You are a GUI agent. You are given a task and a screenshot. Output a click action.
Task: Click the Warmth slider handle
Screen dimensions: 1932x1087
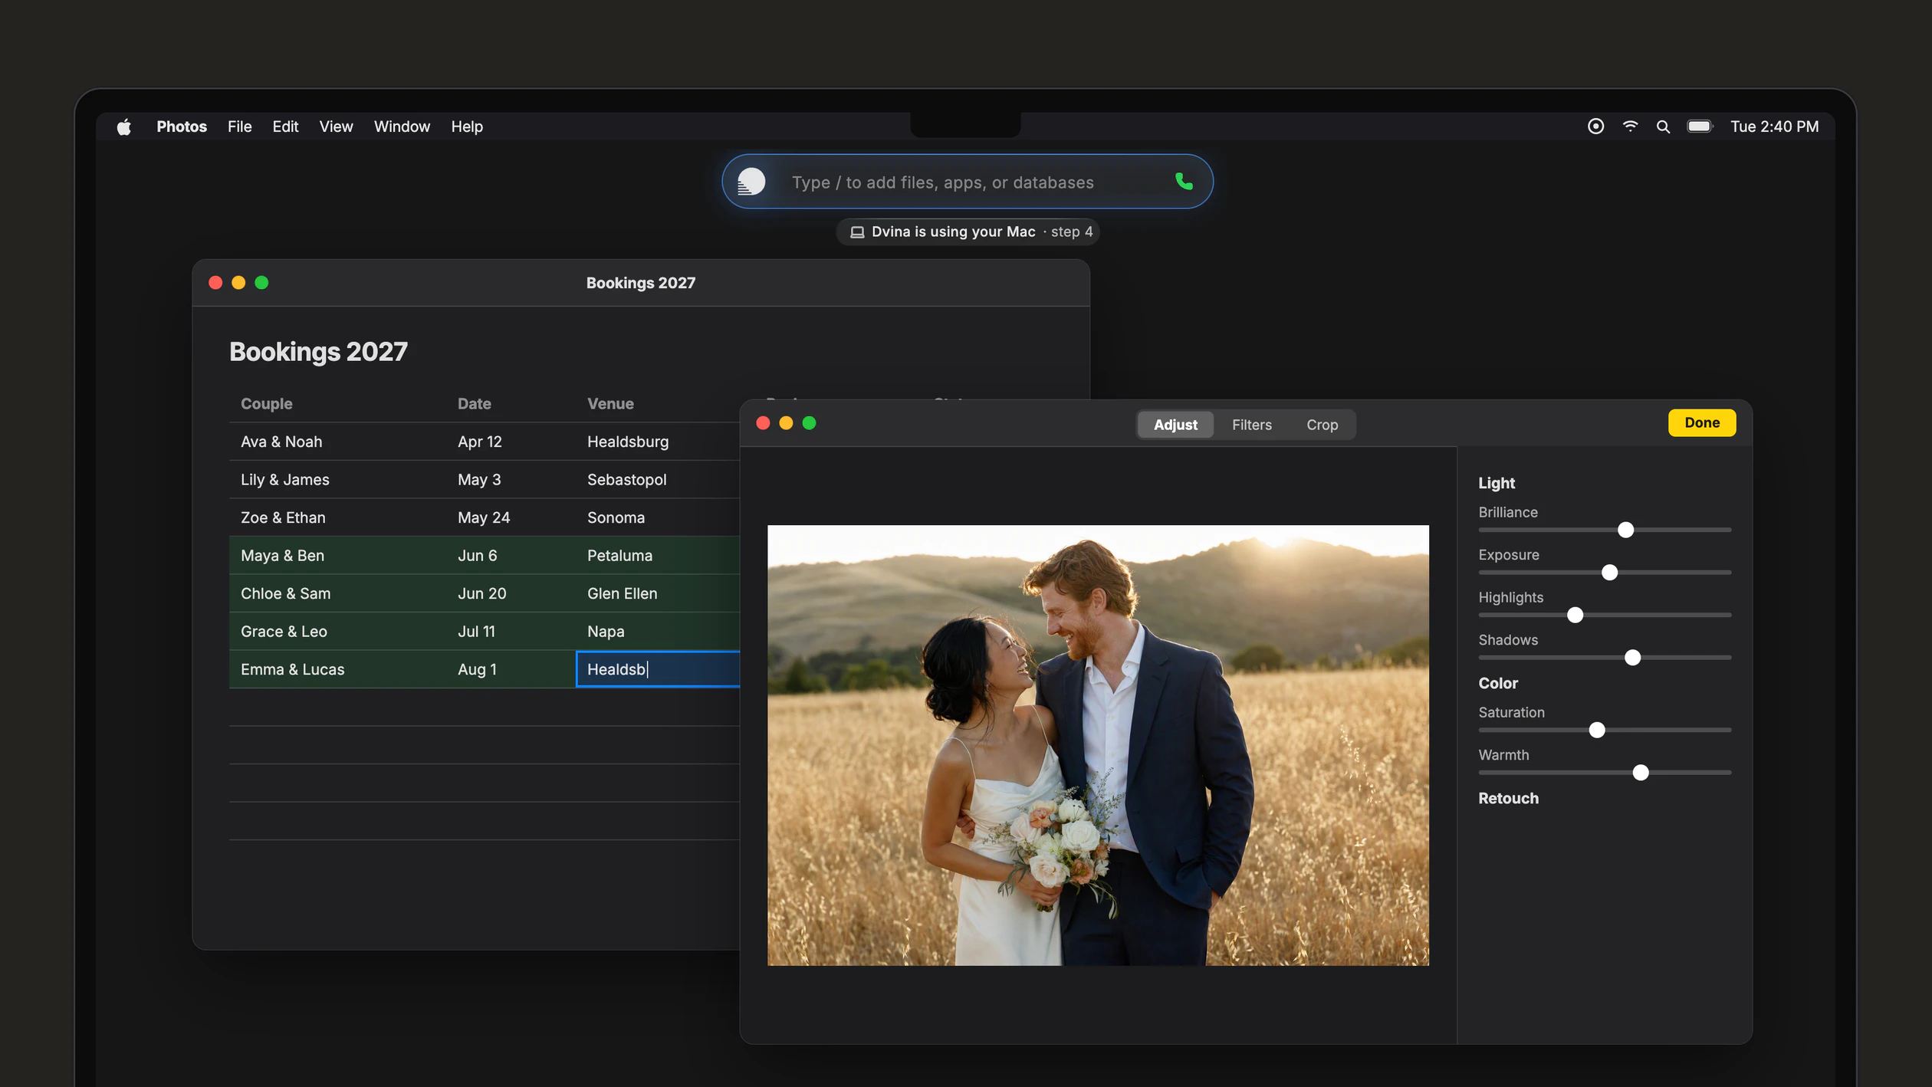click(1640, 773)
